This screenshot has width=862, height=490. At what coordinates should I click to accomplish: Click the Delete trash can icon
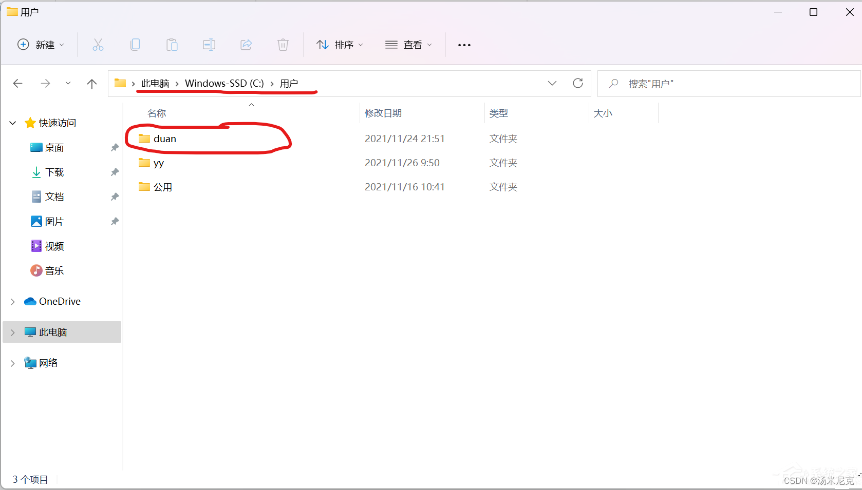tap(283, 45)
